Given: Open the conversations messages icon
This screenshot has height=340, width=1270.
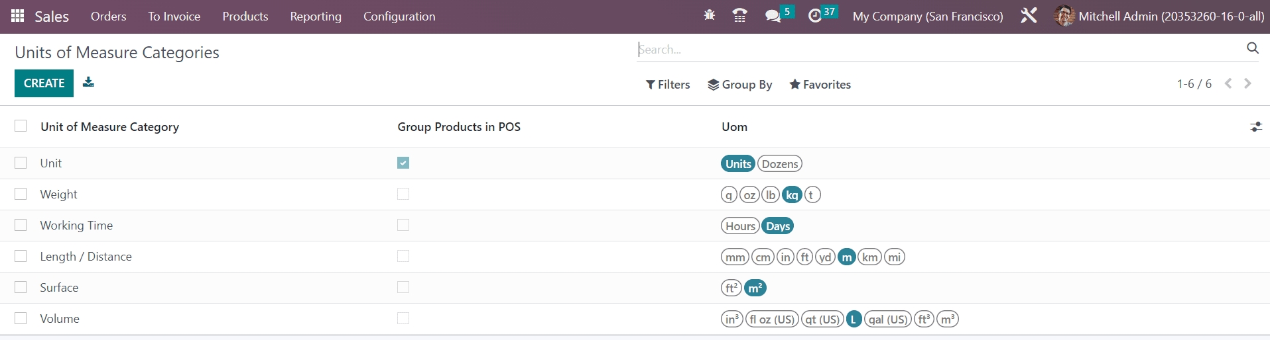Looking at the screenshot, I should click(x=773, y=16).
